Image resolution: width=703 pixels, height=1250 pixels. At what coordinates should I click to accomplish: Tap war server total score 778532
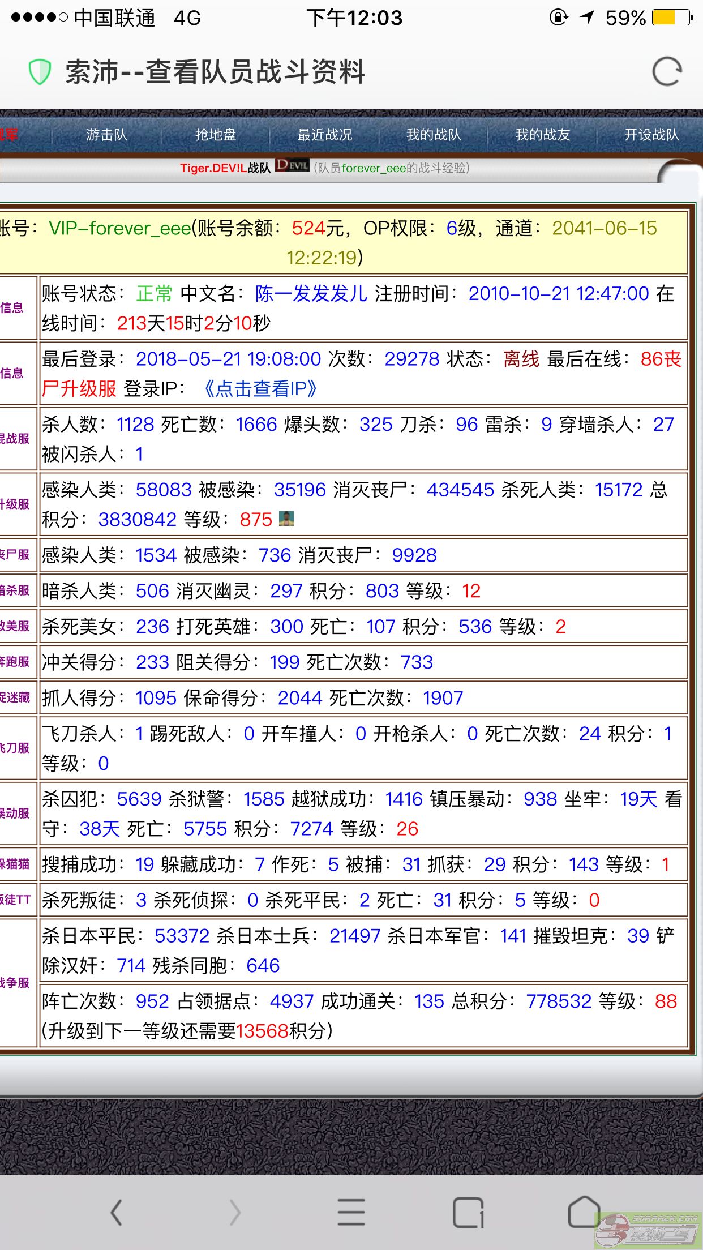pyautogui.click(x=559, y=1001)
